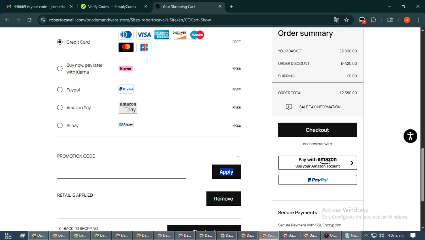Click the RETAIL15 APPLIED text
Viewport: 425px width, 240px height.
(x=75, y=195)
